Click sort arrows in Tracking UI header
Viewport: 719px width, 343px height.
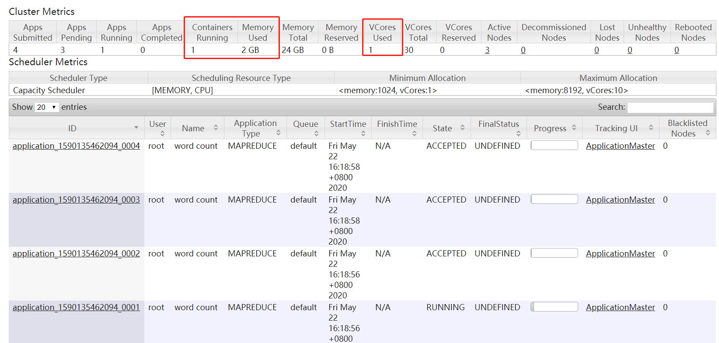(x=651, y=128)
